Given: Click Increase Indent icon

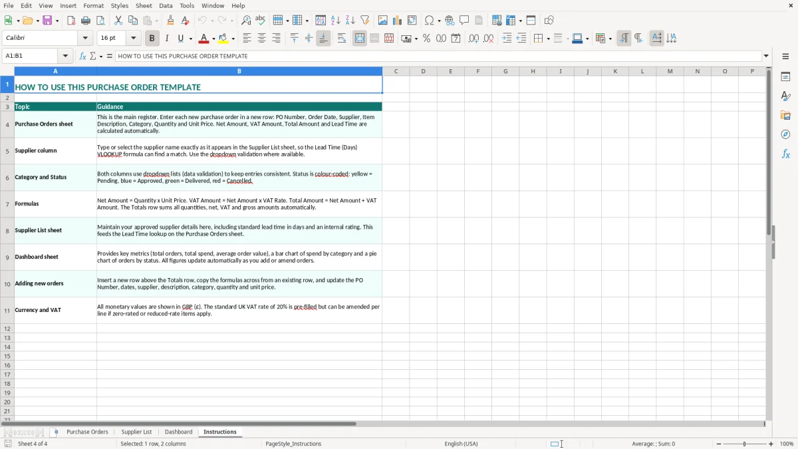Looking at the screenshot, I should pos(507,39).
